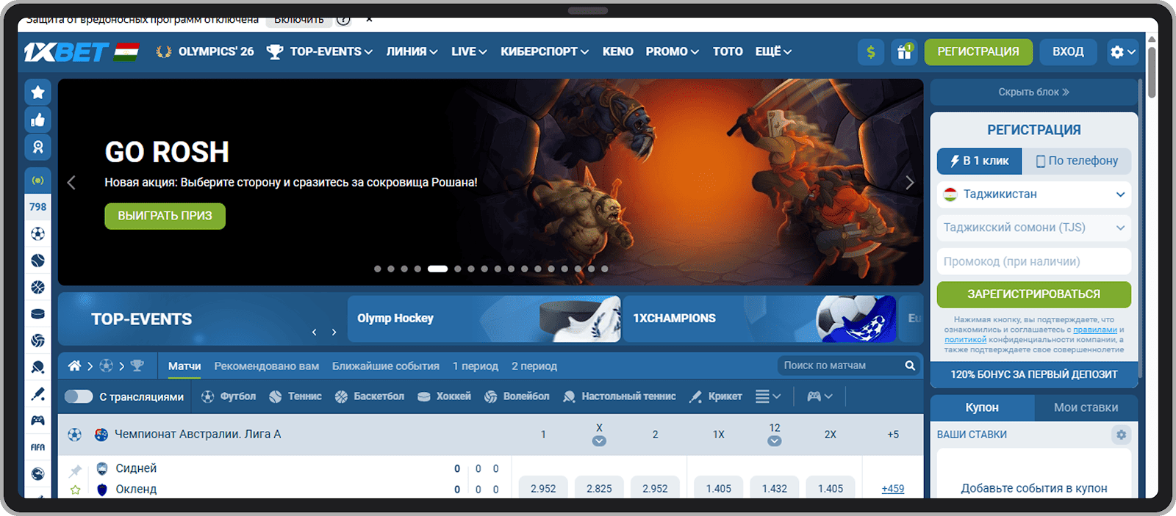
Task: Expand the ЛИНИЯ menu dropdown
Action: 412,51
